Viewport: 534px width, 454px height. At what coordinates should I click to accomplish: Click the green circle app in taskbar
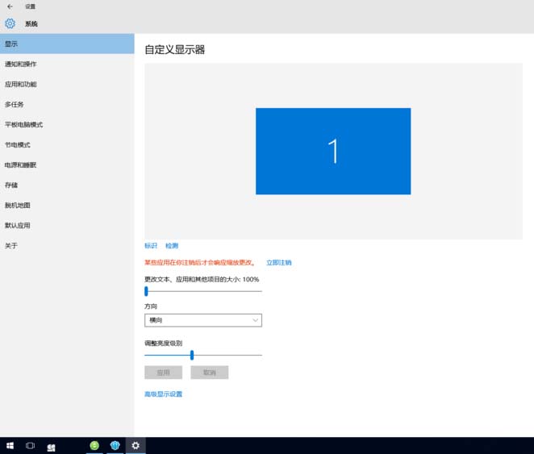click(x=94, y=445)
